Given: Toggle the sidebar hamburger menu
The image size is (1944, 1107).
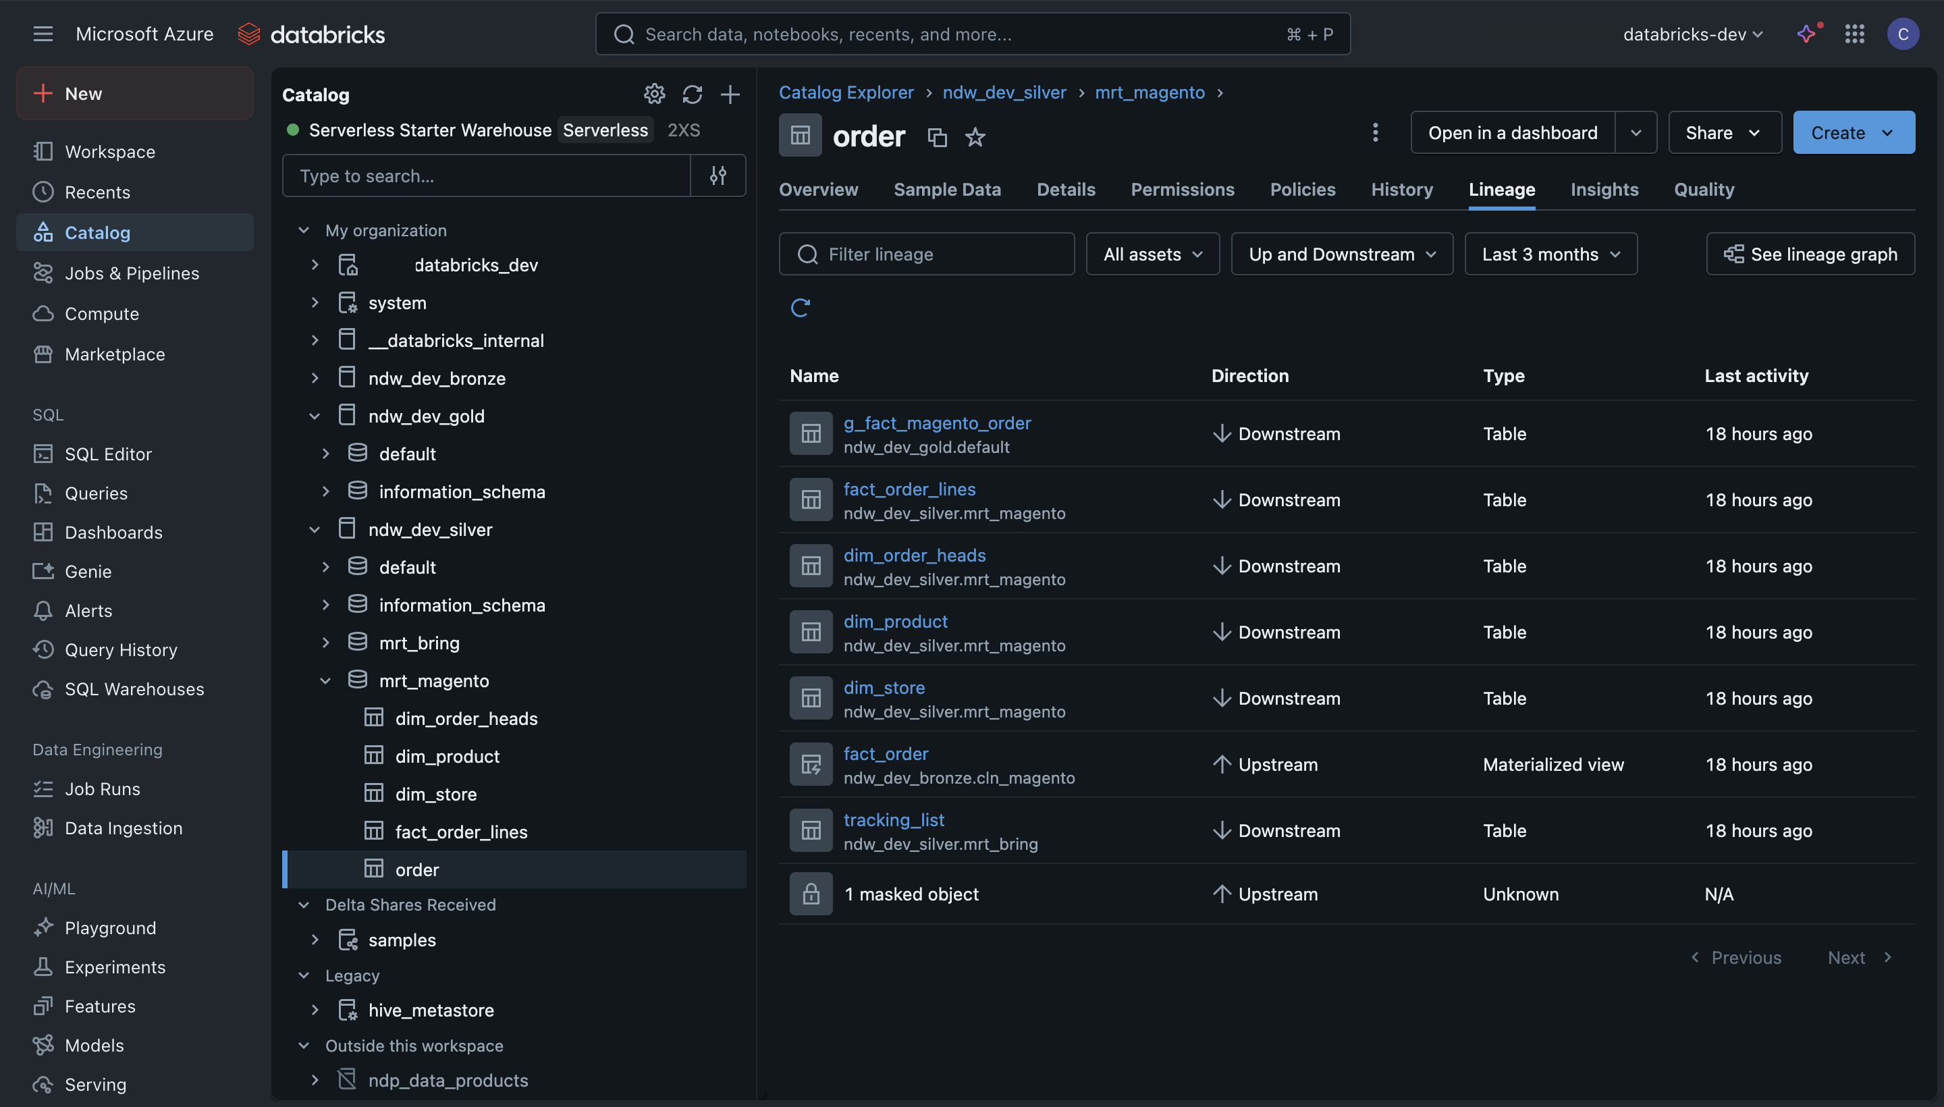Looking at the screenshot, I should [43, 34].
